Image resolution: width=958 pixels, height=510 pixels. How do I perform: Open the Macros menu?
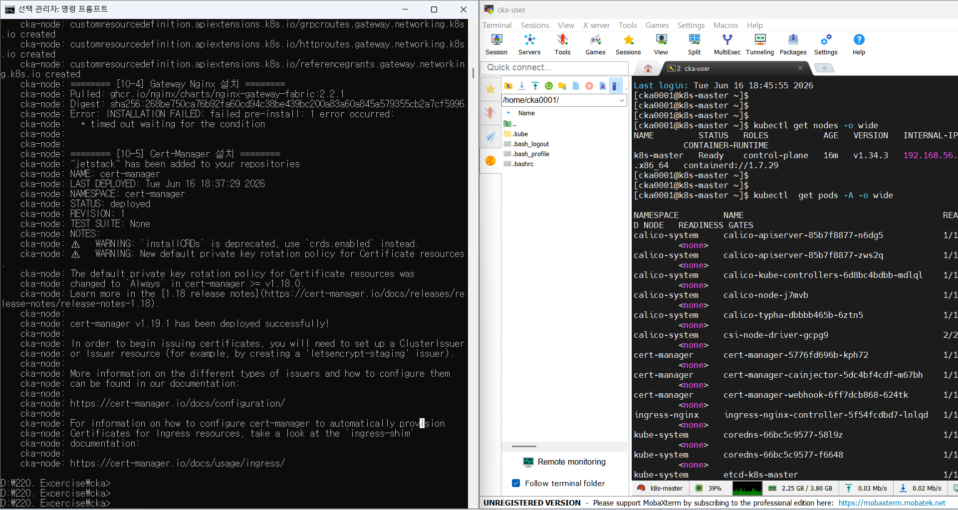point(726,25)
